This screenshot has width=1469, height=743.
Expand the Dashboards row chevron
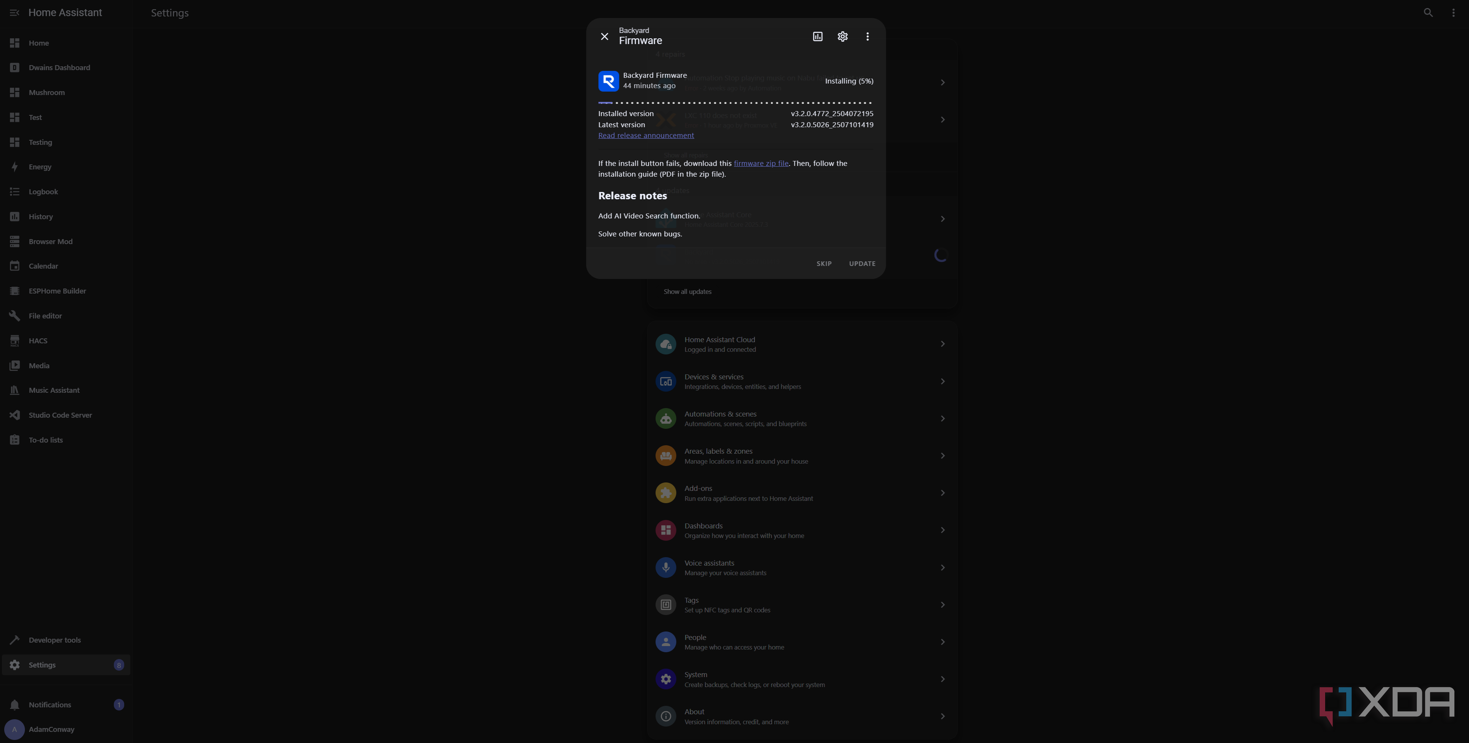click(x=942, y=530)
